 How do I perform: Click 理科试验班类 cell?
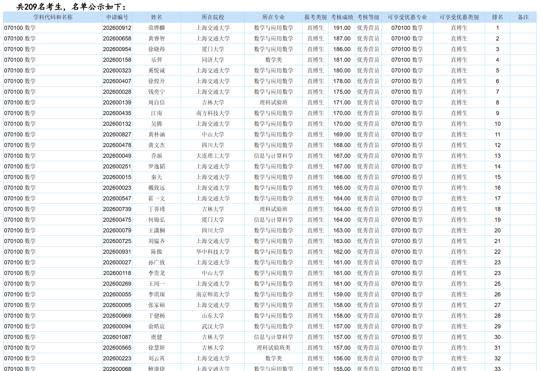pos(274,348)
